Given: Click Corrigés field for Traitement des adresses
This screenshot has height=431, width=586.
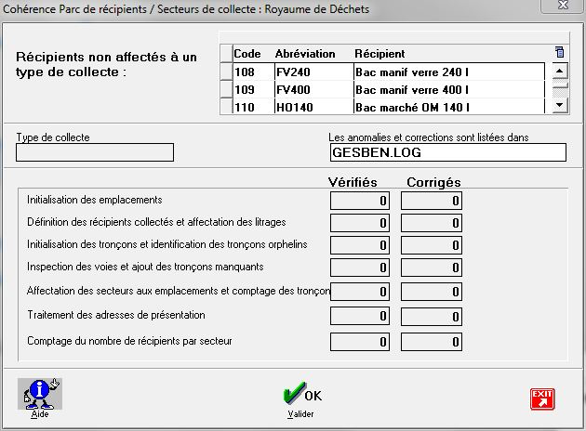Looking at the screenshot, I should [432, 318].
